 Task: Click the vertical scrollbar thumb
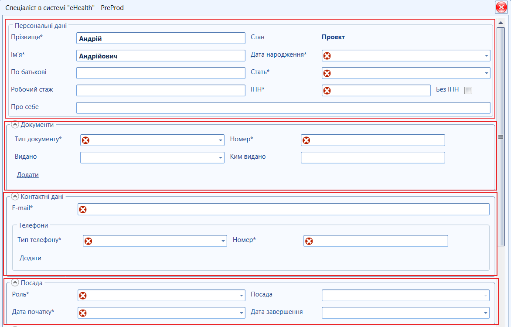click(x=501, y=137)
